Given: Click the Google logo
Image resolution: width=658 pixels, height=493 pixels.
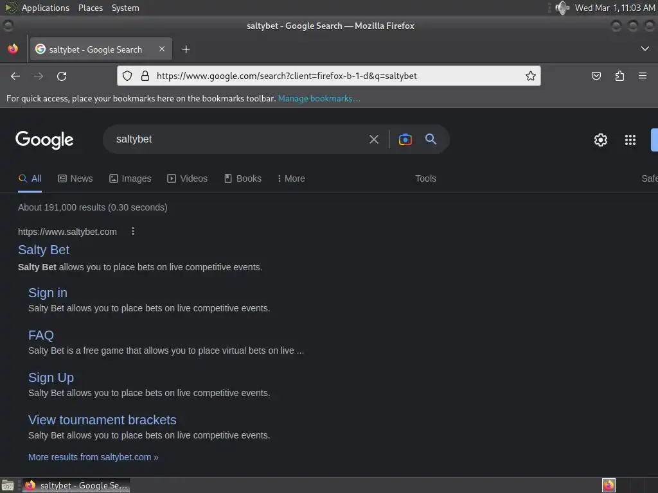Looking at the screenshot, I should [x=44, y=140].
